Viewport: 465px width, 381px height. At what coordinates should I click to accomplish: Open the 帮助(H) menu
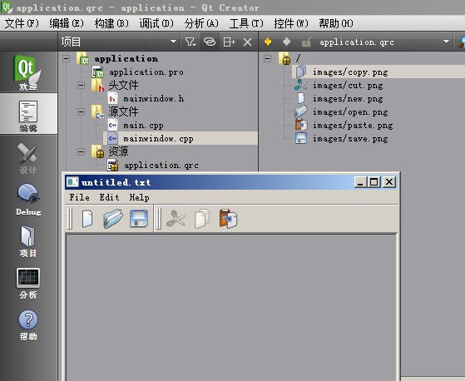(x=336, y=23)
